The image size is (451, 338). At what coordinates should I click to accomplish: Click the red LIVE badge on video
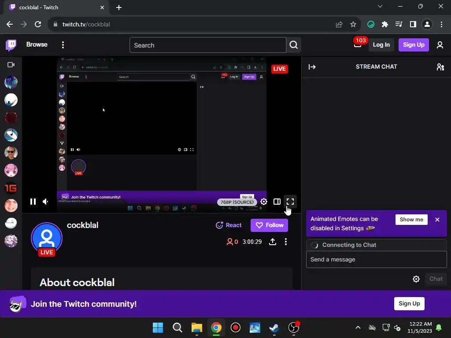(x=279, y=69)
